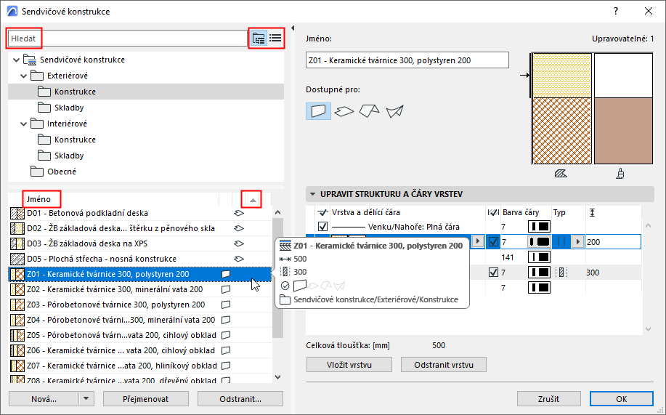Click composite list scrollbar down arrow

tap(277, 376)
